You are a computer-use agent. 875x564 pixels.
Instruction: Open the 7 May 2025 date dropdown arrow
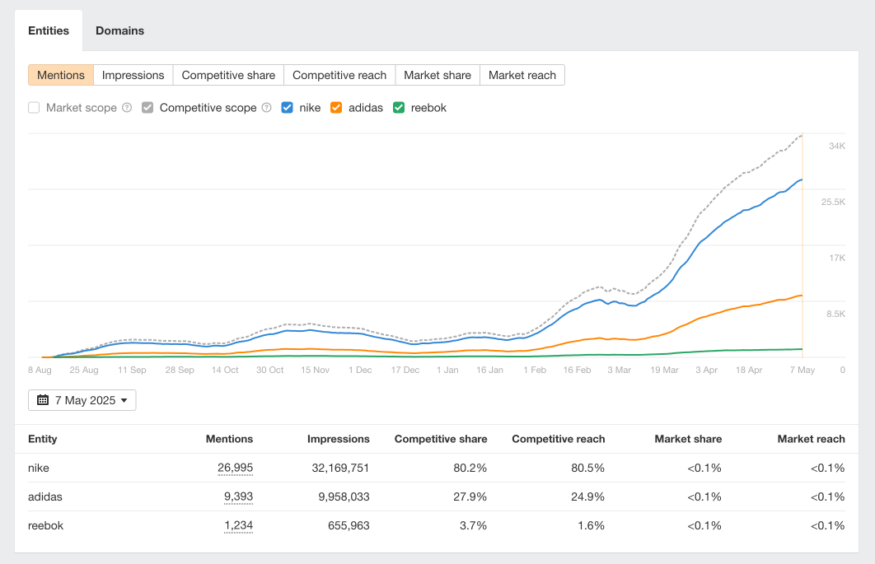[x=124, y=400]
